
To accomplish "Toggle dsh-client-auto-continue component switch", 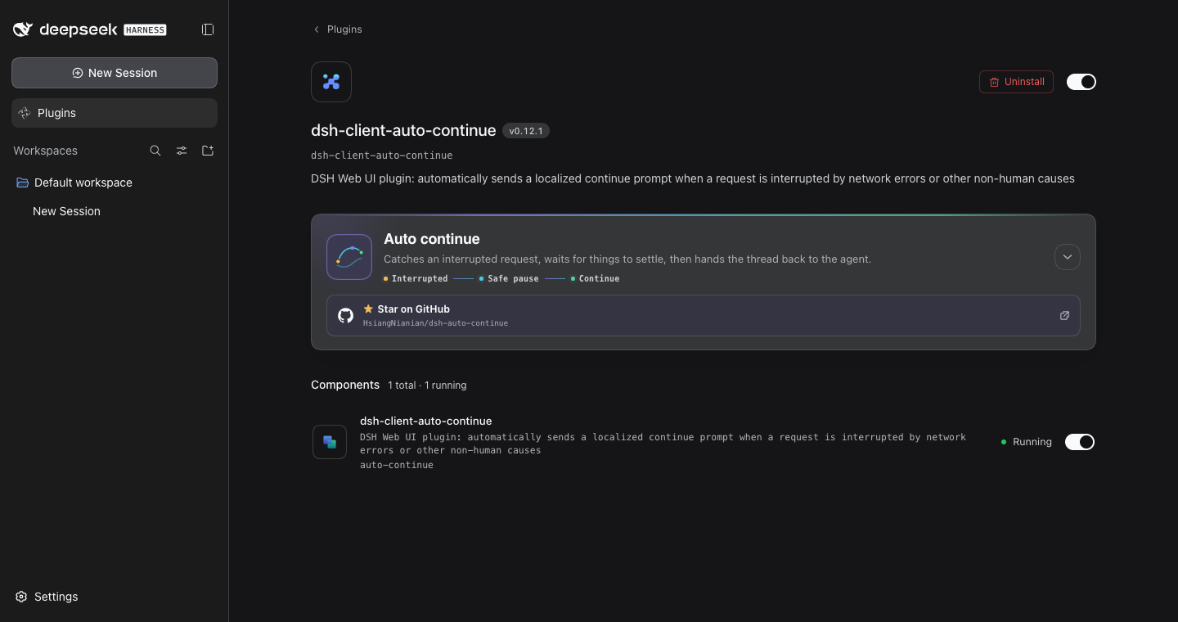I will (1080, 442).
